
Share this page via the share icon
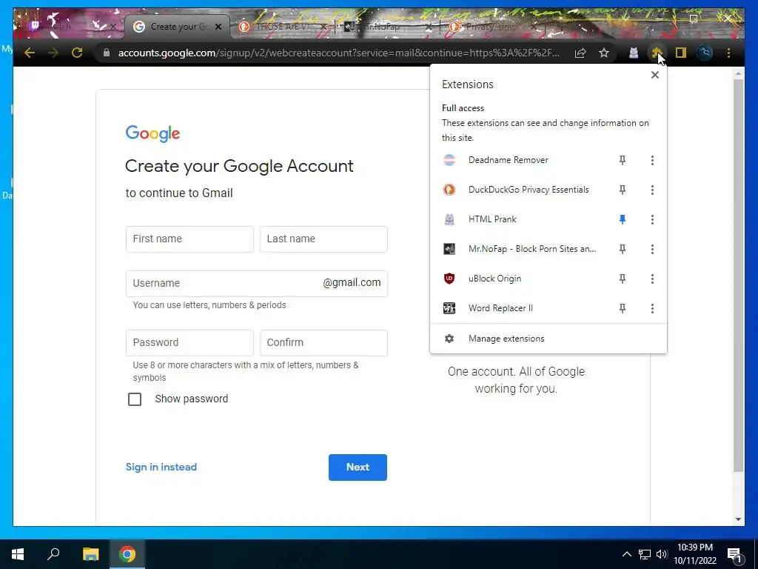click(580, 53)
